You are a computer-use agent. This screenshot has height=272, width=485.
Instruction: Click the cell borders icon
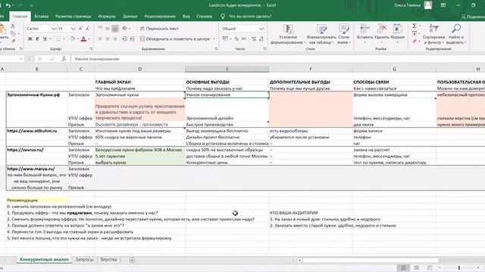[x=58, y=39]
